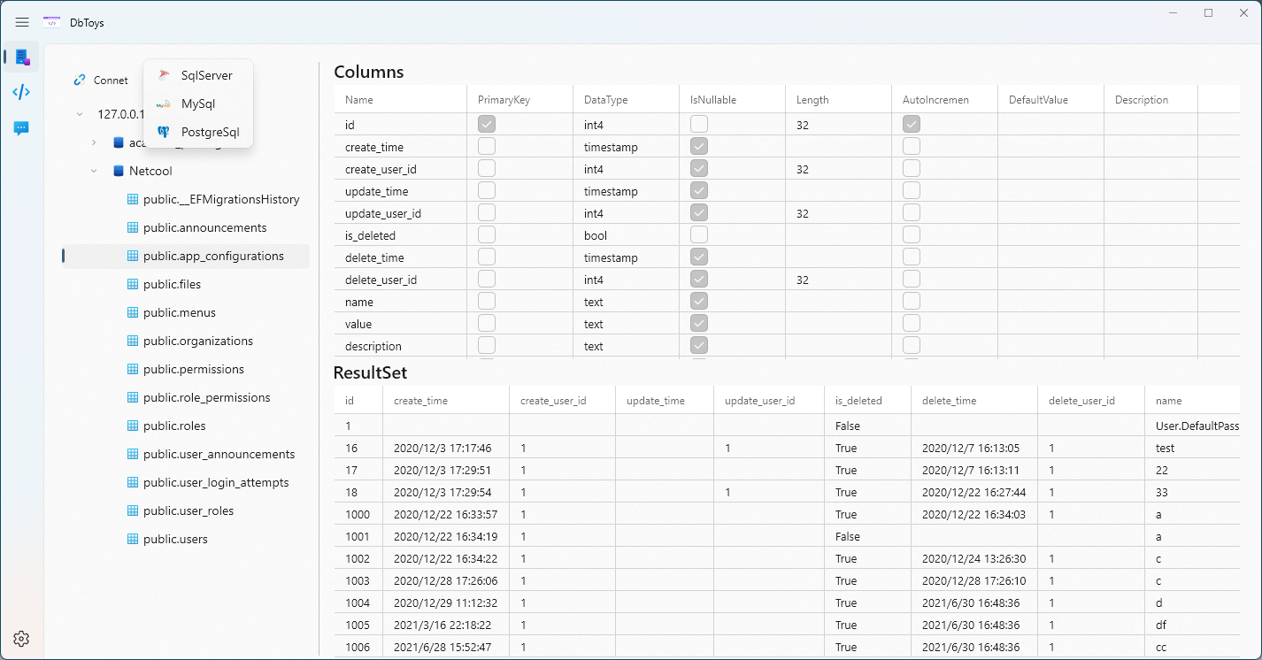
Task: Toggle PrimaryKey checkbox for create_user_id row
Action: coord(487,168)
